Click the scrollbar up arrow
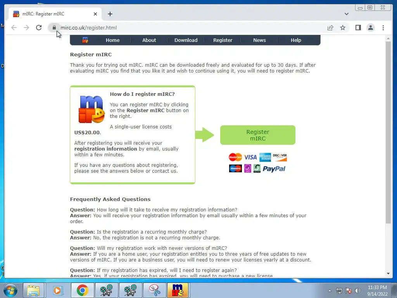This screenshot has height=298, width=397. coord(388,39)
